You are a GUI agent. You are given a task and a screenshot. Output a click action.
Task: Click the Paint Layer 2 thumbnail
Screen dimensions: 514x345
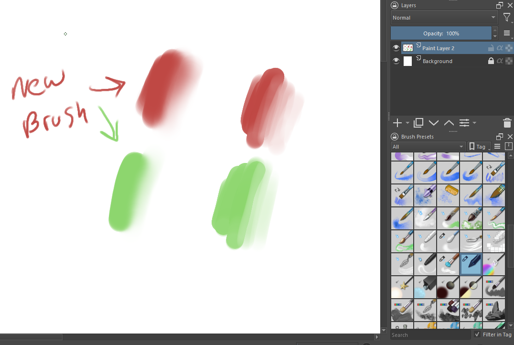coord(408,48)
